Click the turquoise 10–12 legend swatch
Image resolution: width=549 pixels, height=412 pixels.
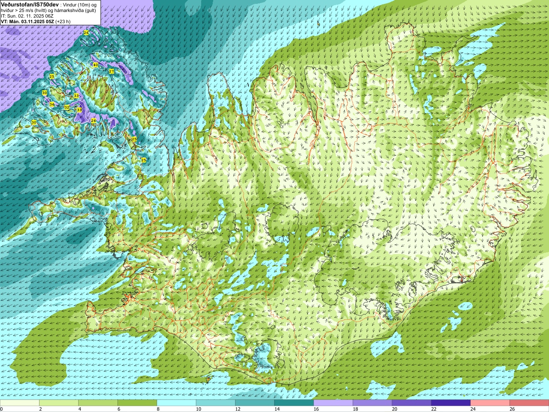[215, 403]
